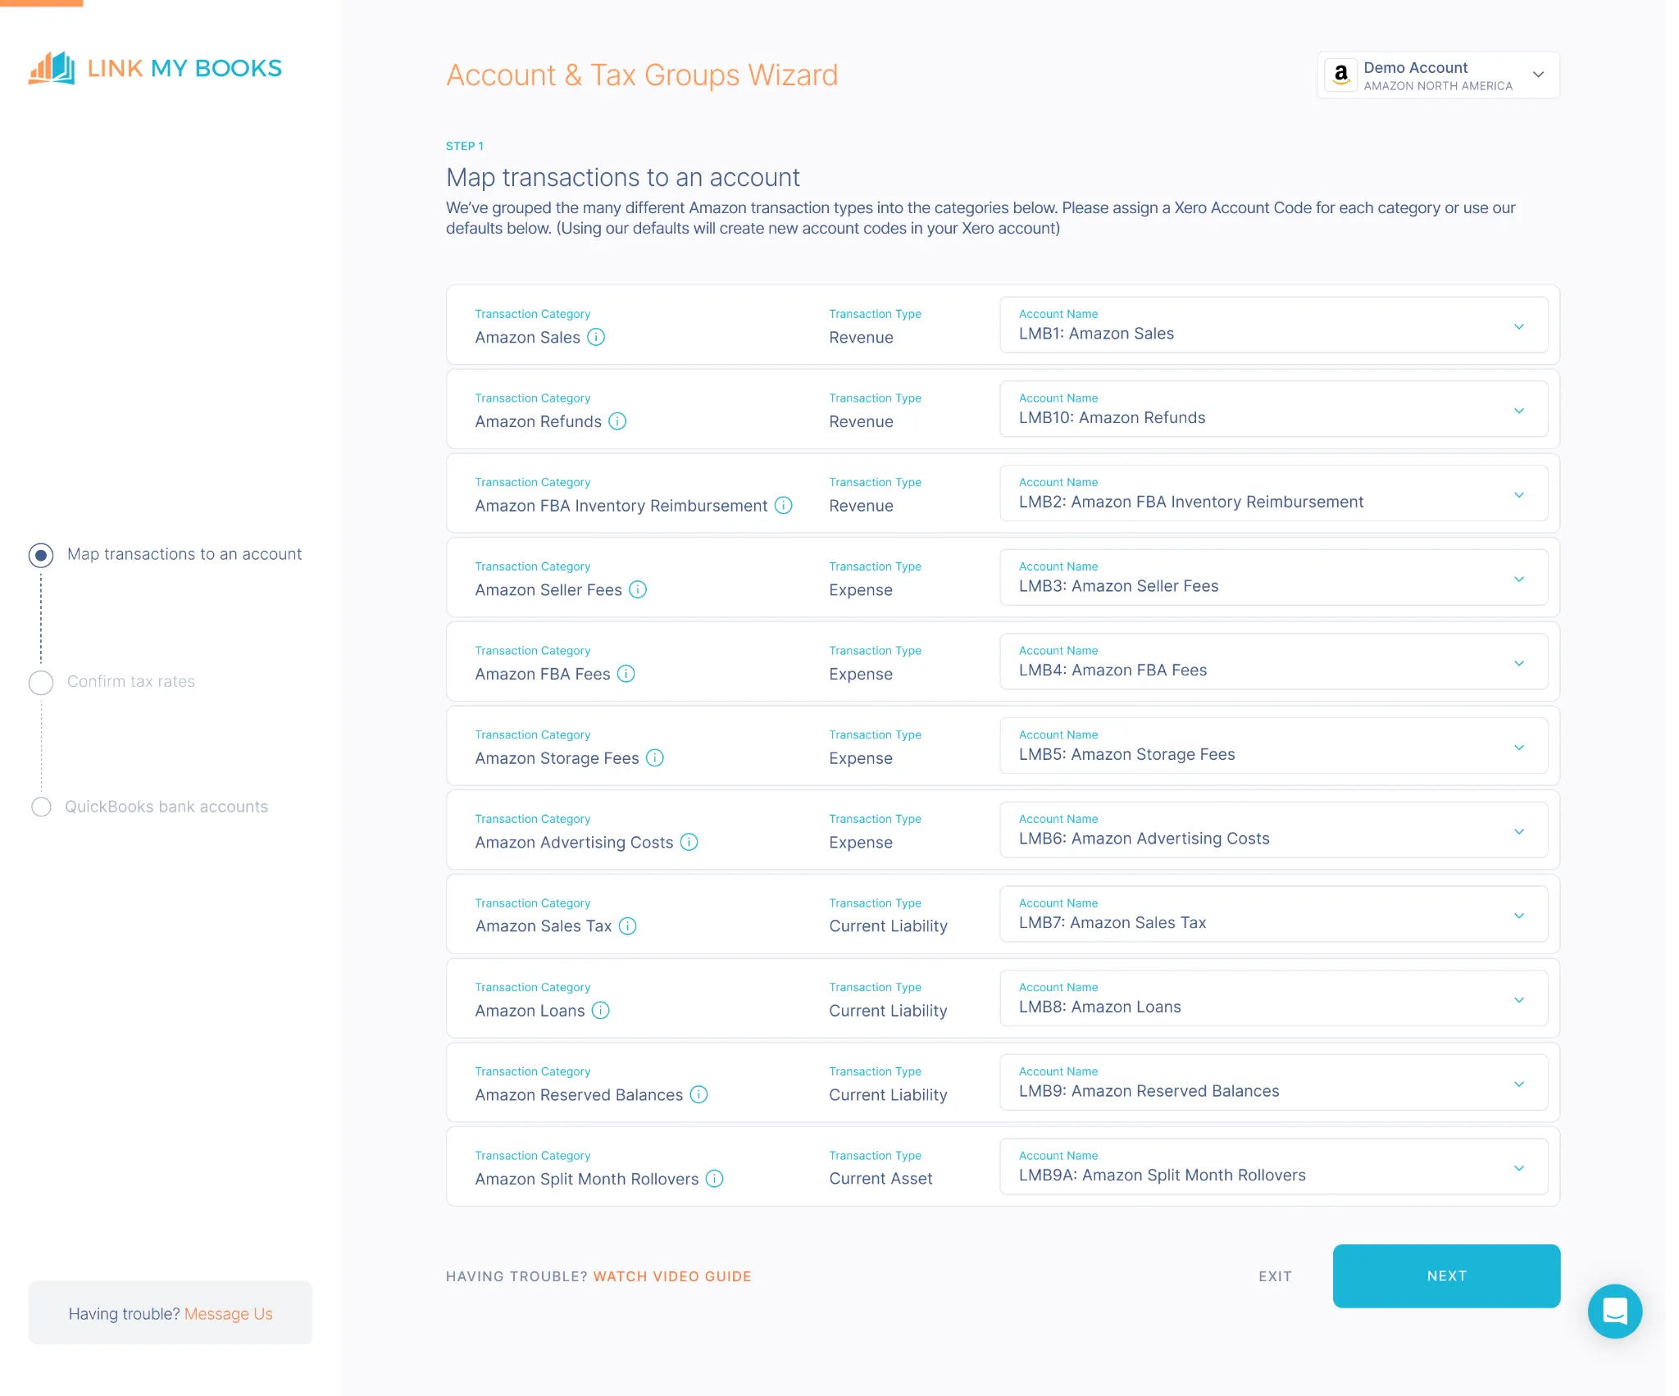
Task: Open the Demo Account selector dropdown
Action: coord(1439,75)
